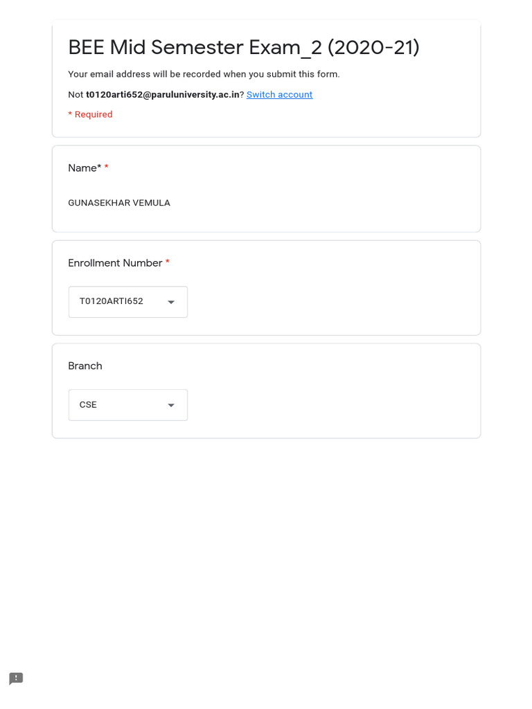The image size is (532, 709).
Task: Click the red asterisk beside Enrollment Number
Action: click(x=168, y=263)
